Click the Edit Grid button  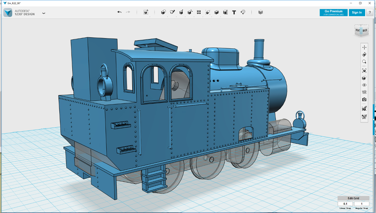(x=353, y=198)
